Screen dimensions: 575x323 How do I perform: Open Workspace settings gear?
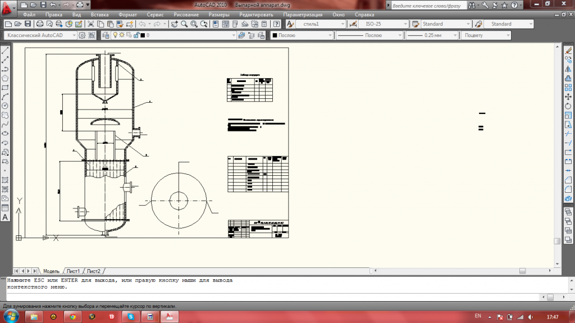[82, 35]
